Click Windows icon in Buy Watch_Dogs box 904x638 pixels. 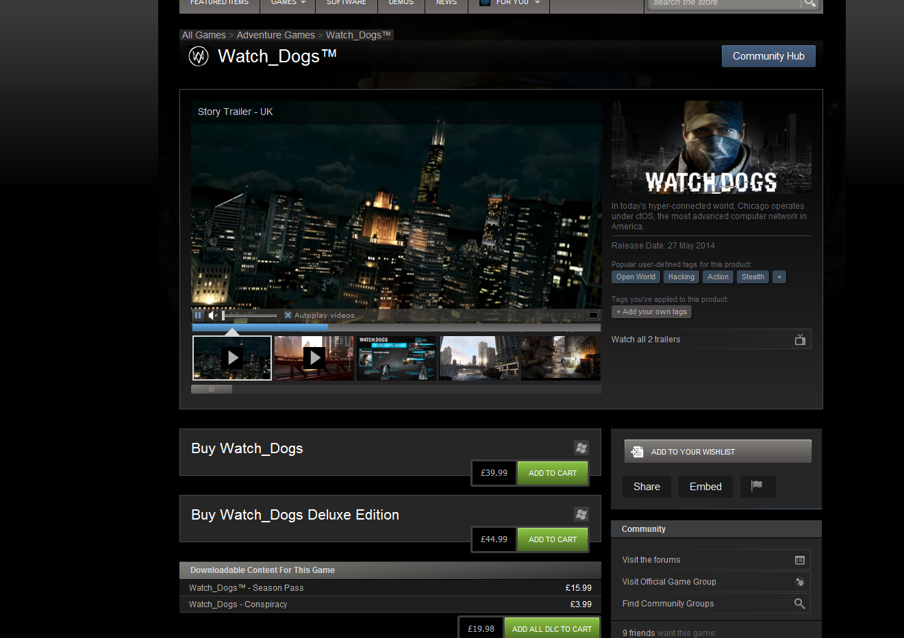point(581,448)
